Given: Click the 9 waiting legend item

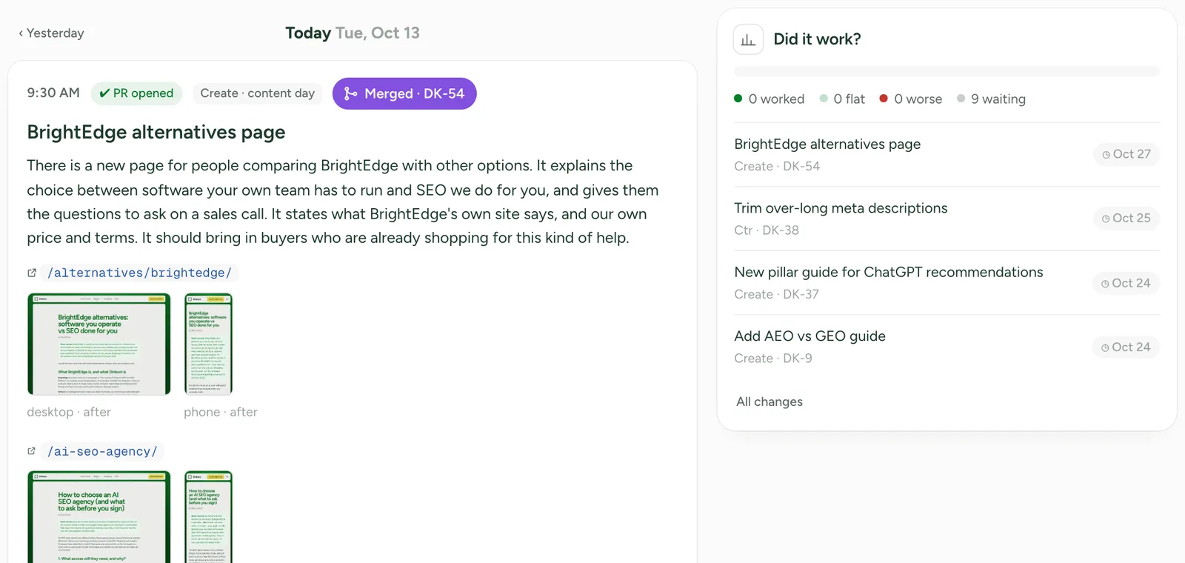Looking at the screenshot, I should point(991,99).
